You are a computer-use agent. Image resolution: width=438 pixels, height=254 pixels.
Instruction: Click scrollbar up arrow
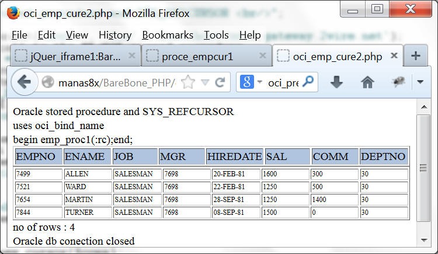tap(424, 107)
